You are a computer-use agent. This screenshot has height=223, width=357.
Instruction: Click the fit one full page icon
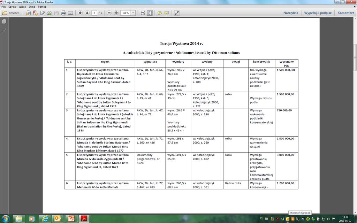[x=150, y=13]
